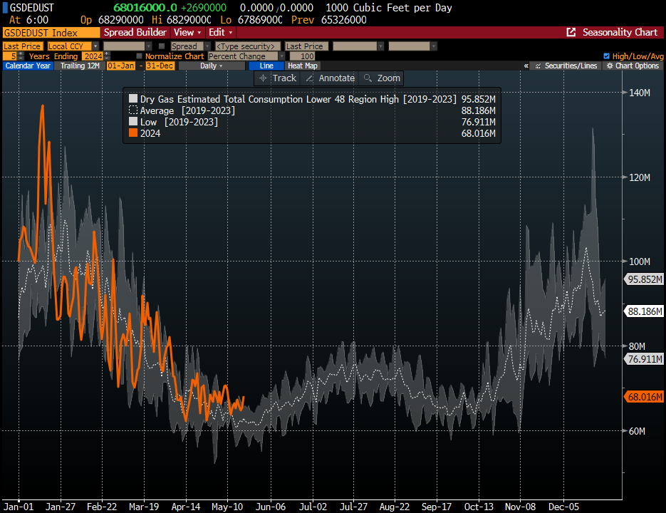
Task: Open the View menu
Action: [188, 33]
